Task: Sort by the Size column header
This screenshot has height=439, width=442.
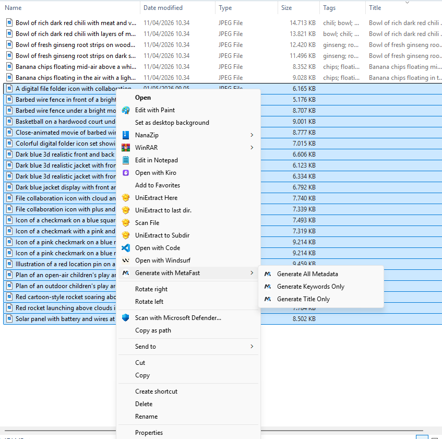Action: coord(298,8)
